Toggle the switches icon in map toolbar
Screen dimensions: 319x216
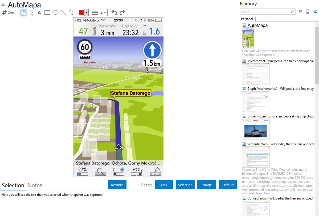pos(118,172)
